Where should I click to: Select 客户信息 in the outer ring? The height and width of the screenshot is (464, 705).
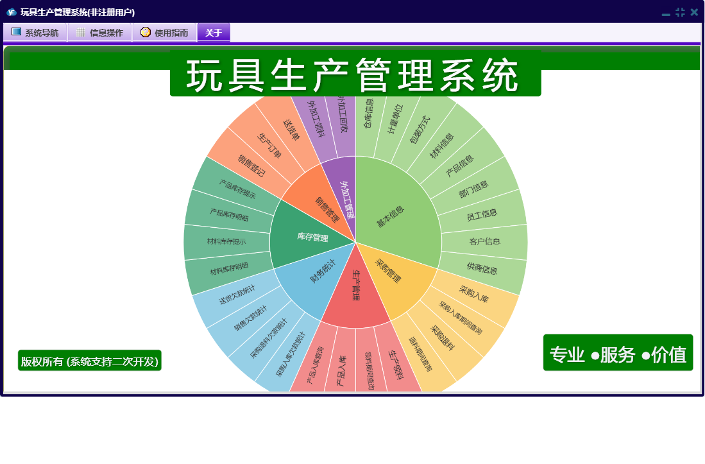pyautogui.click(x=485, y=241)
